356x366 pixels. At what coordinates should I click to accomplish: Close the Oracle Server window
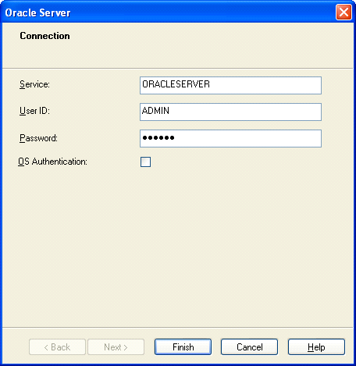344,12
